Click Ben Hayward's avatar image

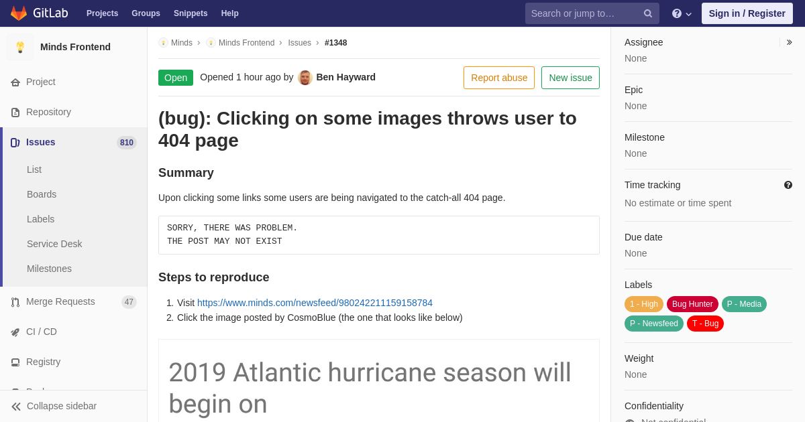(305, 78)
